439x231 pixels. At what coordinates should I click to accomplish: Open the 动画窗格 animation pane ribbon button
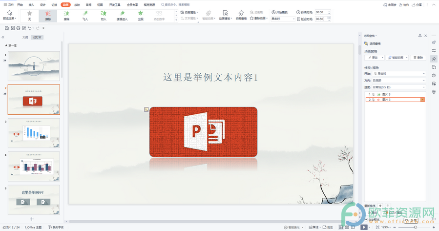241,15
